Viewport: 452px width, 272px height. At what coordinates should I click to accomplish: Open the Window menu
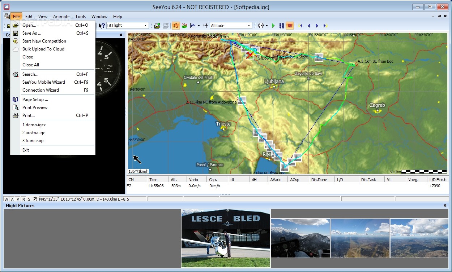click(99, 16)
